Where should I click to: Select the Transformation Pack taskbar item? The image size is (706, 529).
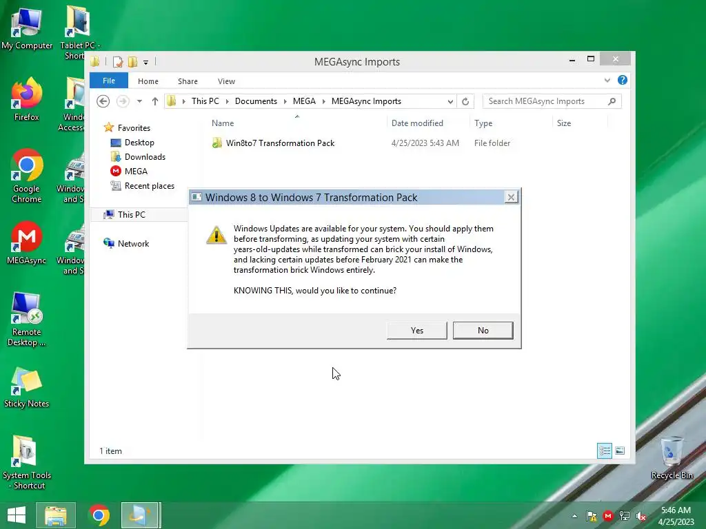pos(140,515)
